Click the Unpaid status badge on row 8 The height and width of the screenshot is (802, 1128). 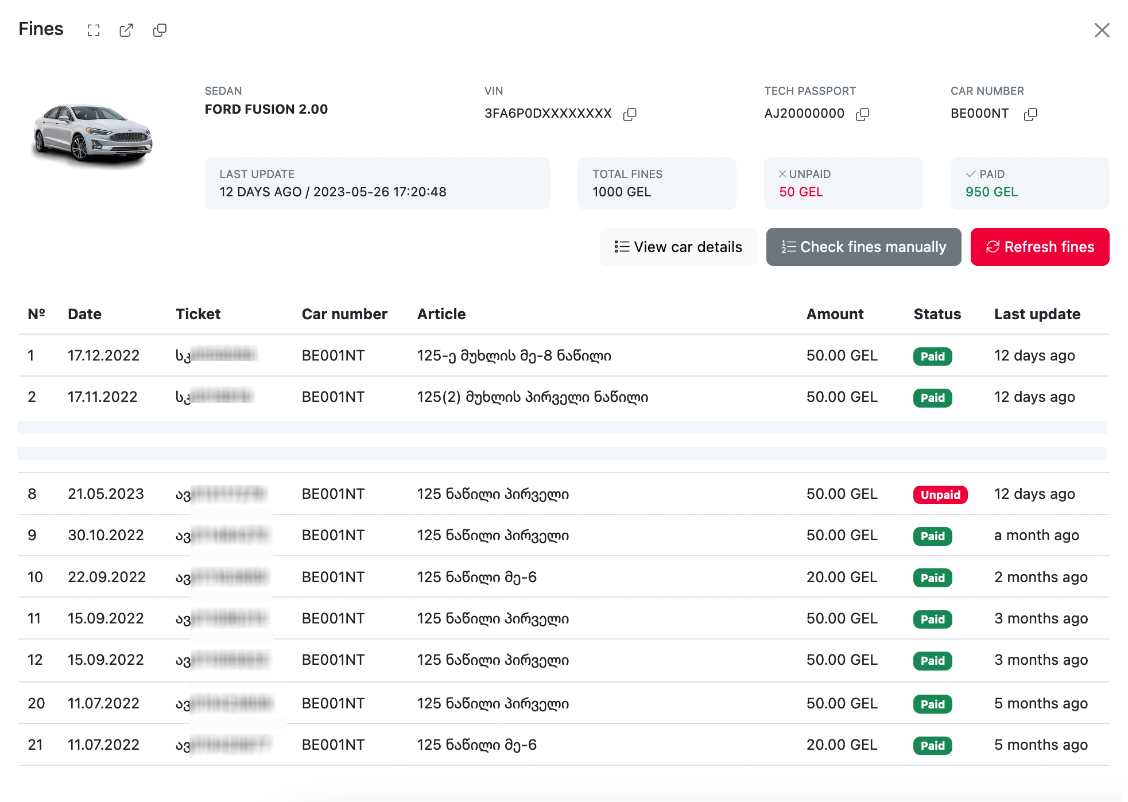click(940, 495)
